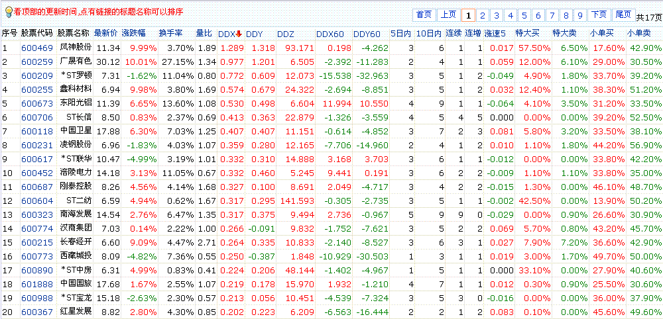This screenshot has height=319, width=663.
Task: Open stock code 600231
Action: click(x=37, y=146)
